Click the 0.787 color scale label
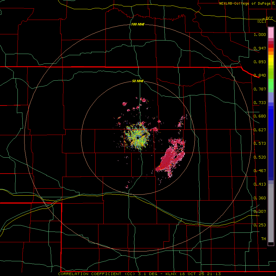The height and width of the screenshot is (276, 276). click(x=260, y=89)
